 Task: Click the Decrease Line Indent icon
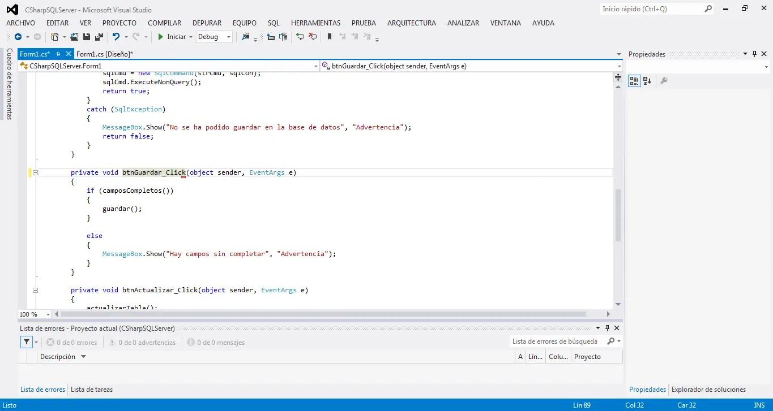click(271, 37)
